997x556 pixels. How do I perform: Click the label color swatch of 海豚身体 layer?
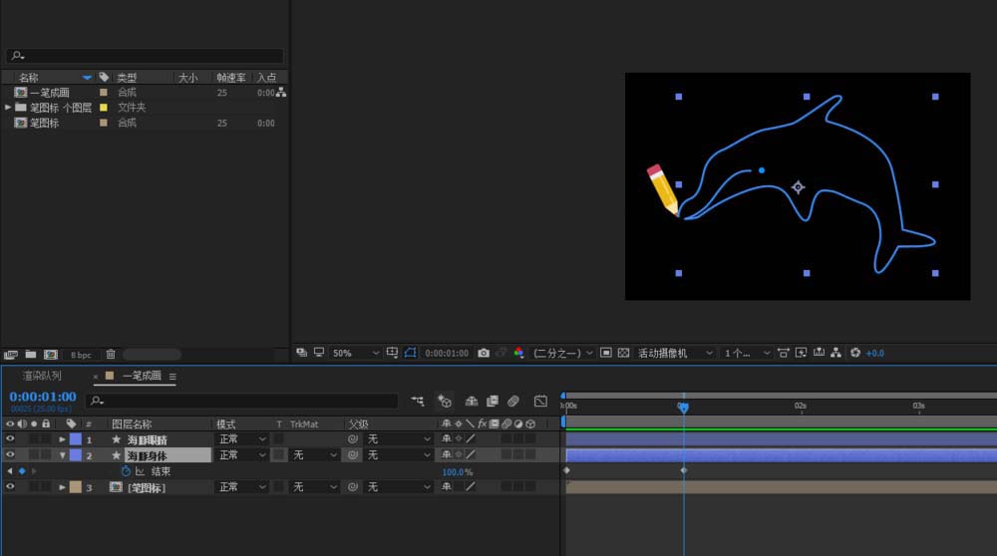tap(76, 455)
